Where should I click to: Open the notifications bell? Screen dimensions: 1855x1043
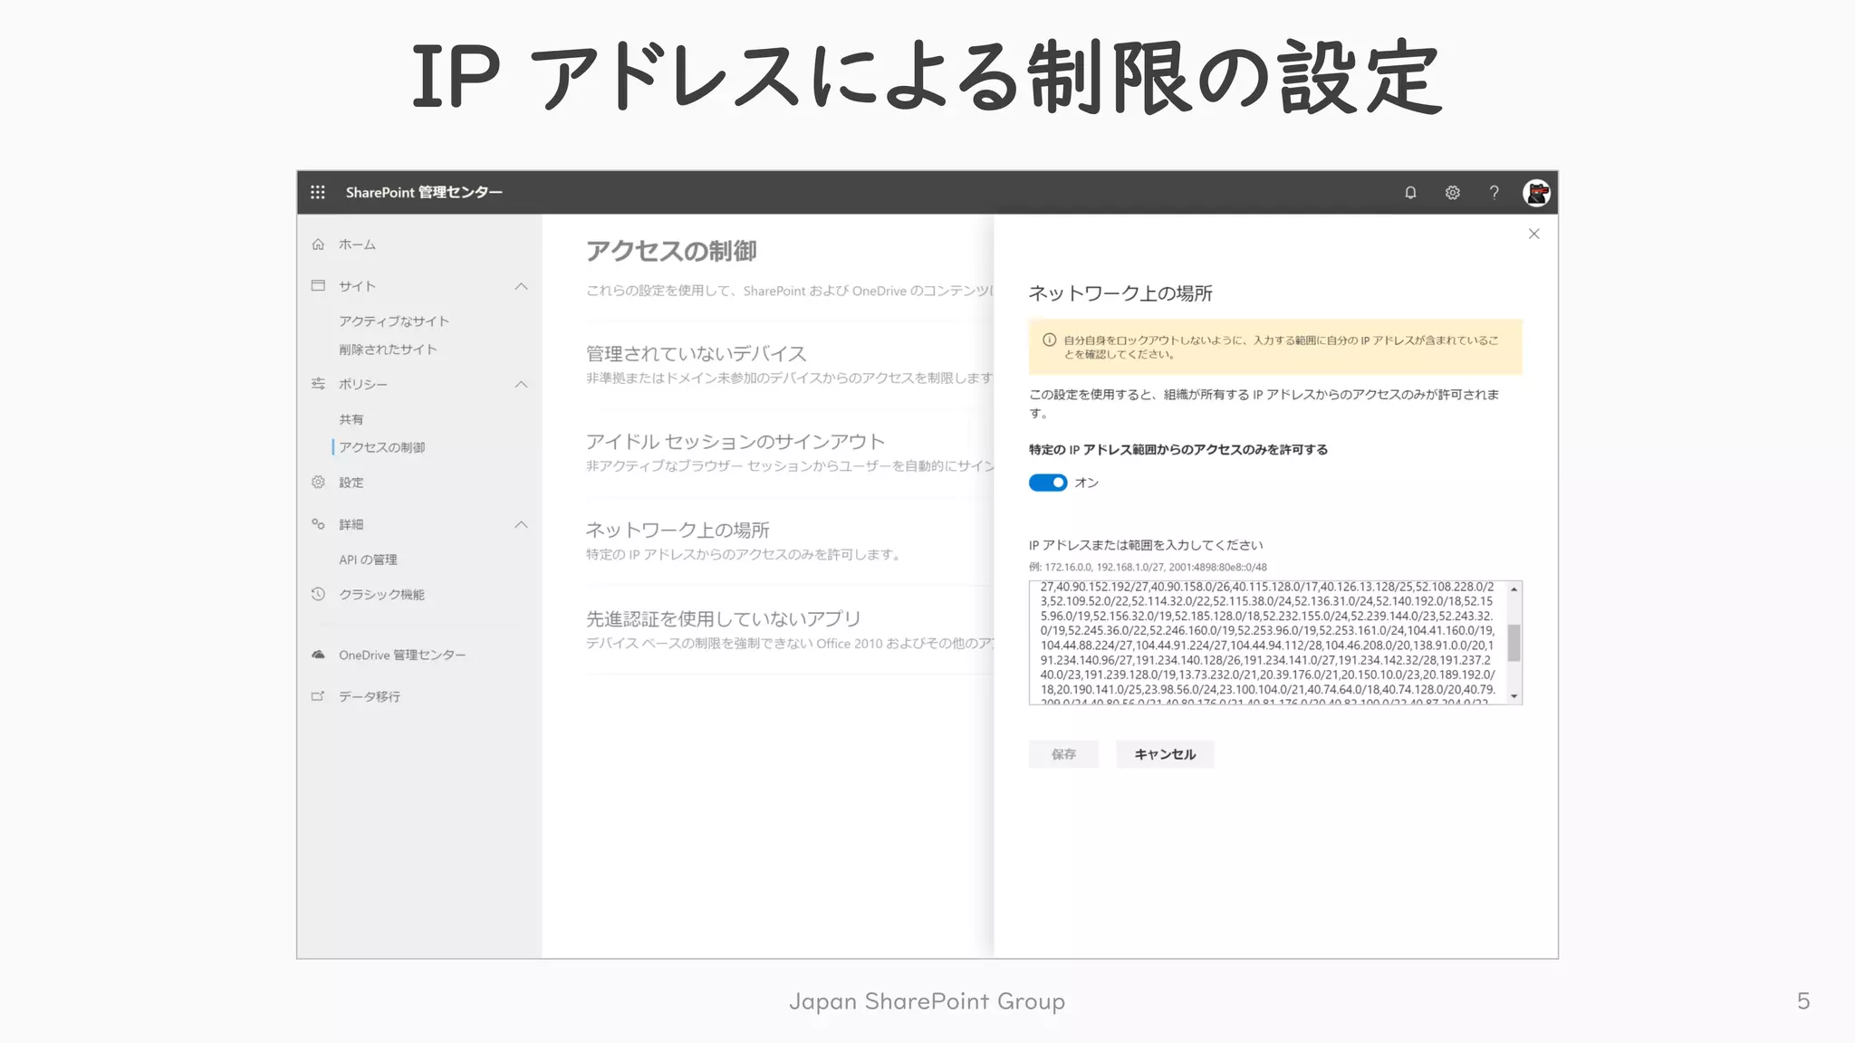point(1410,192)
